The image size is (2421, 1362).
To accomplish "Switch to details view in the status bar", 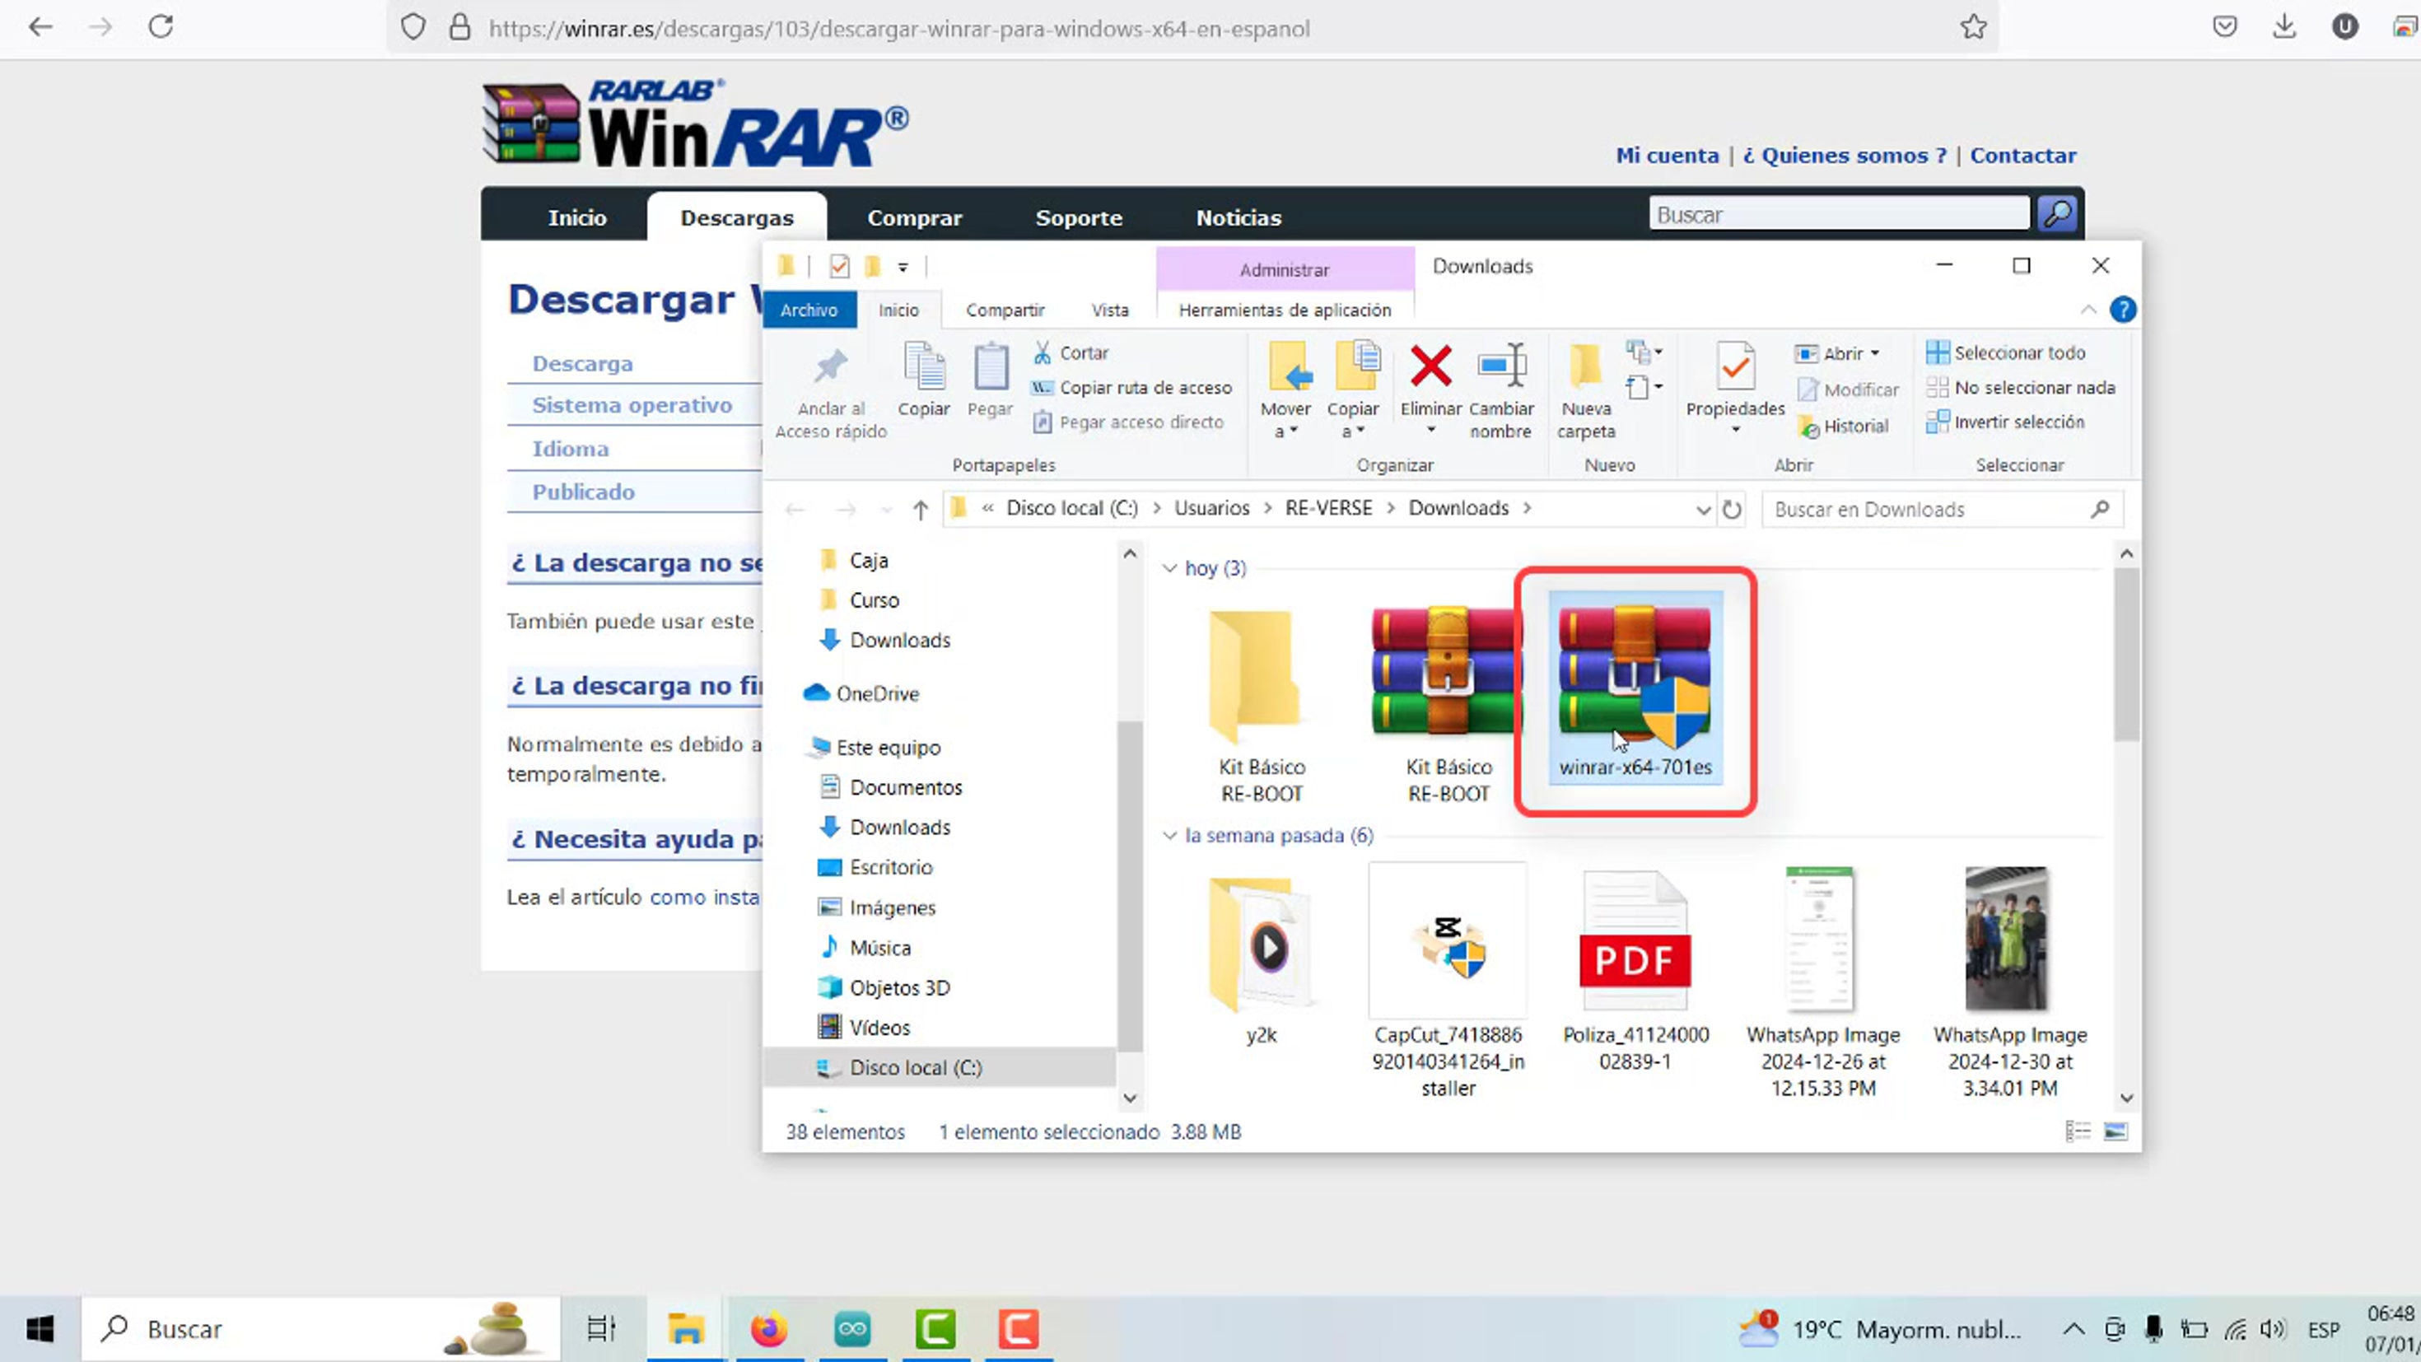I will click(x=2077, y=1131).
